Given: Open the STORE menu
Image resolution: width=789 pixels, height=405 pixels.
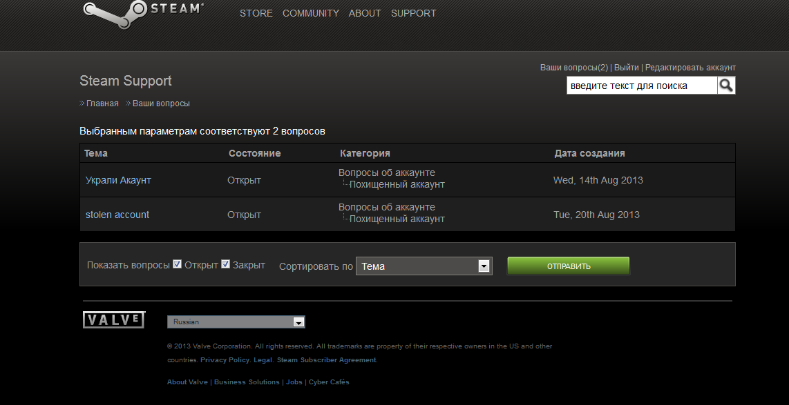Looking at the screenshot, I should click(256, 14).
